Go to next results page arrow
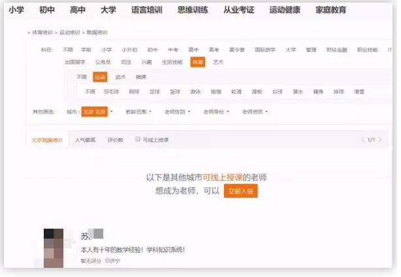The width and height of the screenshot is (401, 277). pos(380,139)
